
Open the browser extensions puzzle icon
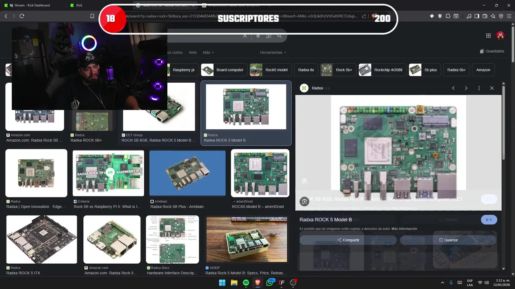448,16
